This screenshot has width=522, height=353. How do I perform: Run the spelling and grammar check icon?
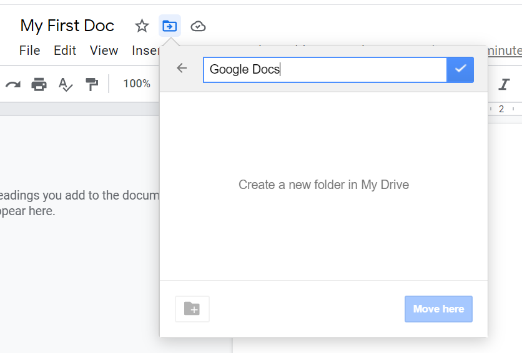pyautogui.click(x=65, y=84)
